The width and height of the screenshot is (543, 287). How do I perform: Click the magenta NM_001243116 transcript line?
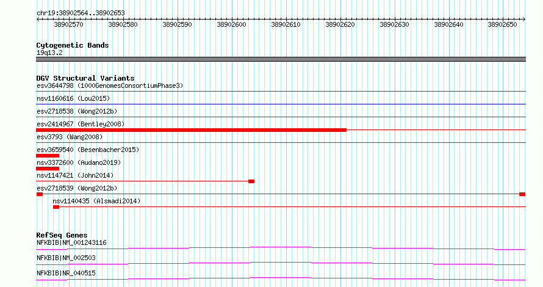[281, 248]
